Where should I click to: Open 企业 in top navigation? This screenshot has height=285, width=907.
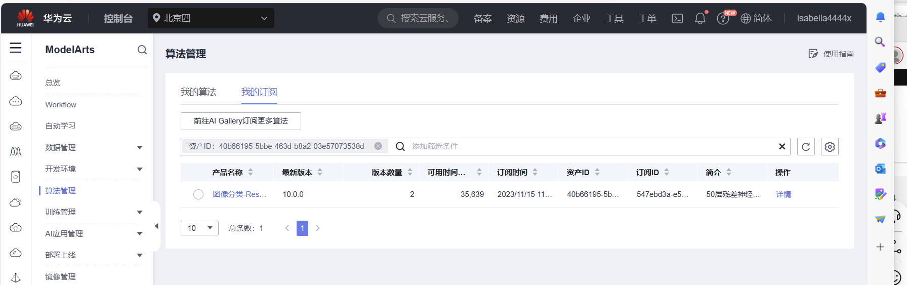pyautogui.click(x=582, y=19)
